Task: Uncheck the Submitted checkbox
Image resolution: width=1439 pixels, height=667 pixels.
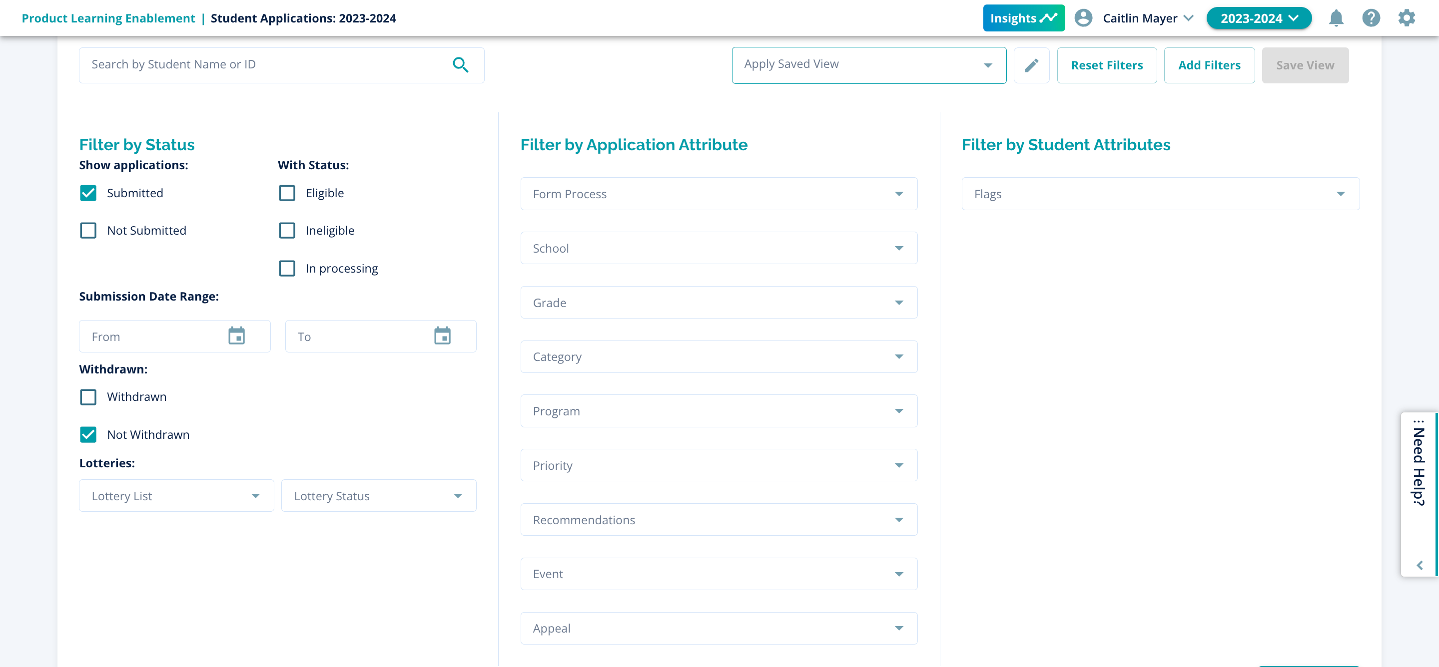Action: (88, 193)
